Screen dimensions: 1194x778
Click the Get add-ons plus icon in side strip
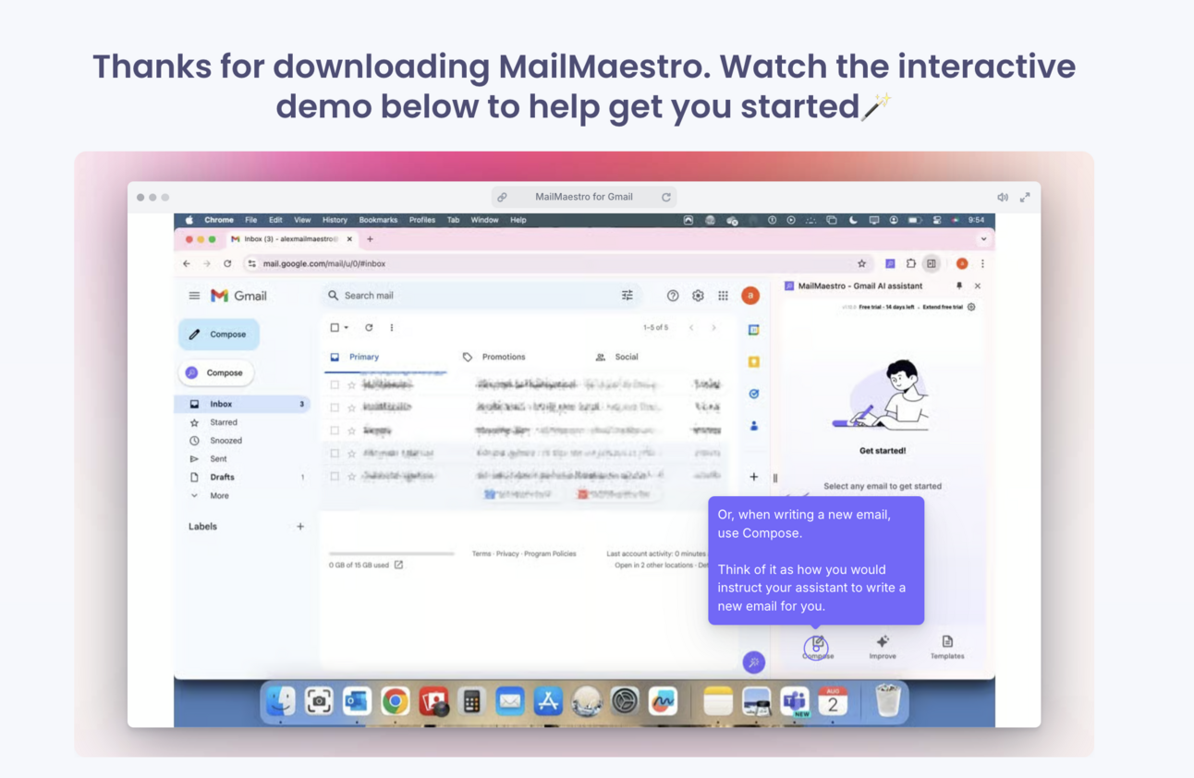[x=754, y=477]
